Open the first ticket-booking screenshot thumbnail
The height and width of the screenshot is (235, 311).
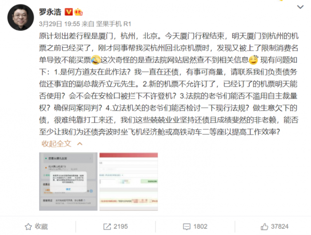68,181
